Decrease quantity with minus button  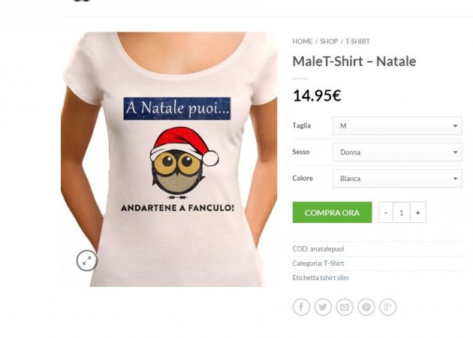(x=386, y=213)
